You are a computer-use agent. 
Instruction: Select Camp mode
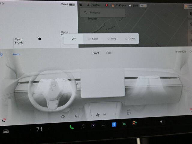(130, 39)
